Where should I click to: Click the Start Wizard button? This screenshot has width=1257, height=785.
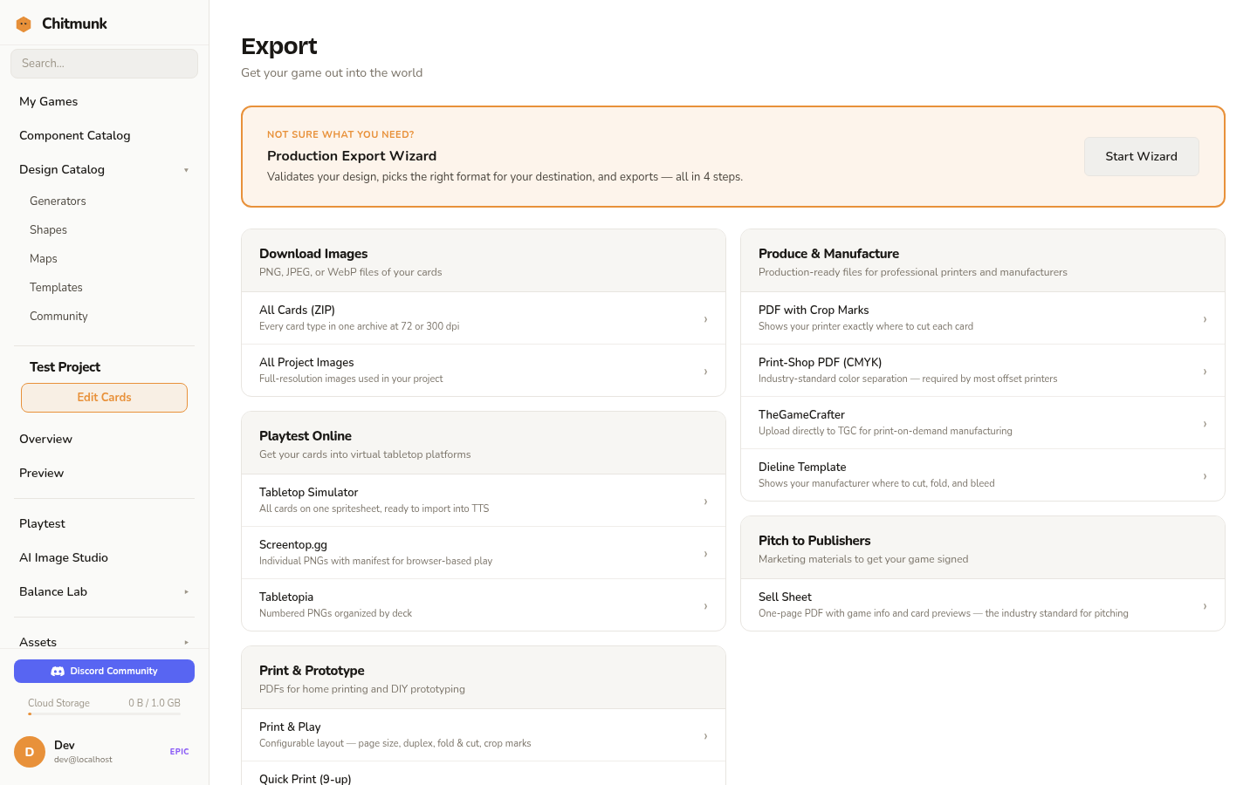click(1142, 156)
